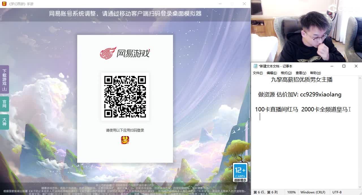Minimize the 梦幻西游手游 window
Viewport: 362px width, 195px height.
coord(220,4)
